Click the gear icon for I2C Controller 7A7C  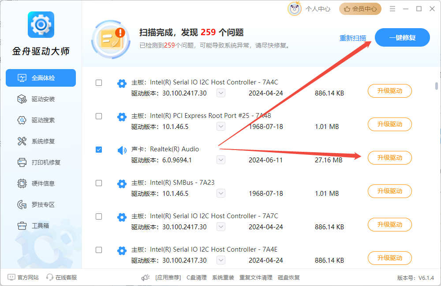(122, 217)
